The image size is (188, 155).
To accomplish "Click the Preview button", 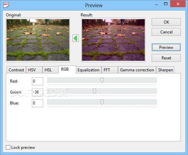I will click(x=166, y=47).
